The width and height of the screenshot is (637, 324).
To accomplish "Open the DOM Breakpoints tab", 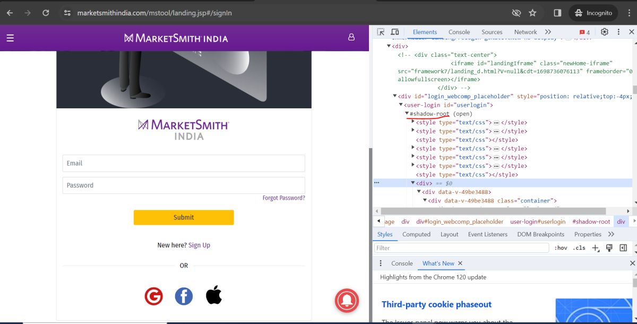I will point(541,234).
